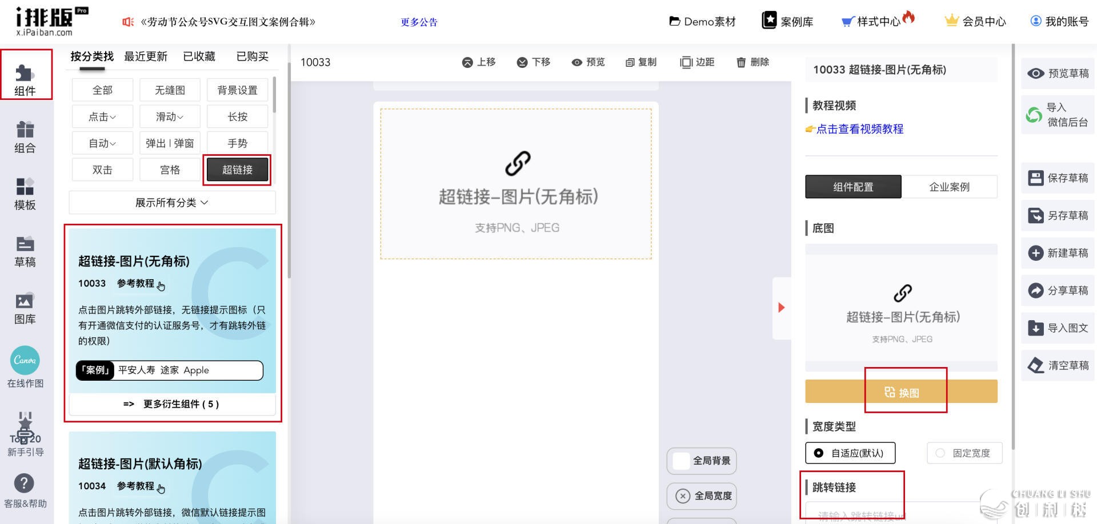This screenshot has width=1097, height=524.
Task: Expand 展示所有分类 to show all categories
Action: (172, 203)
